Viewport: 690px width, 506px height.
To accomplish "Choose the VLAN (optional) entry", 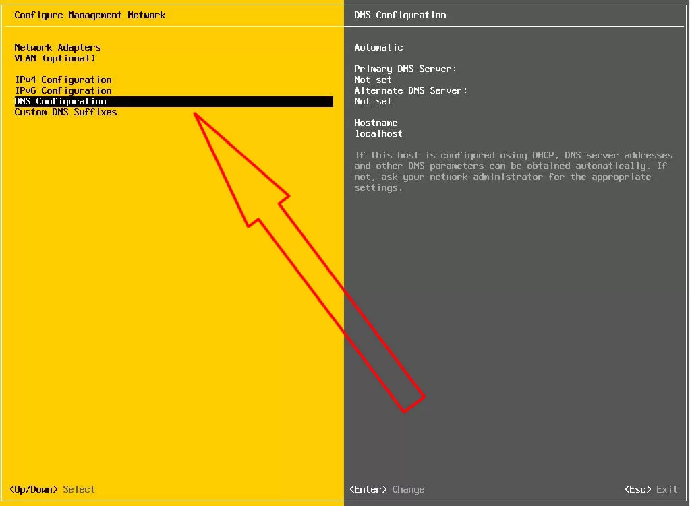I will tap(55, 58).
